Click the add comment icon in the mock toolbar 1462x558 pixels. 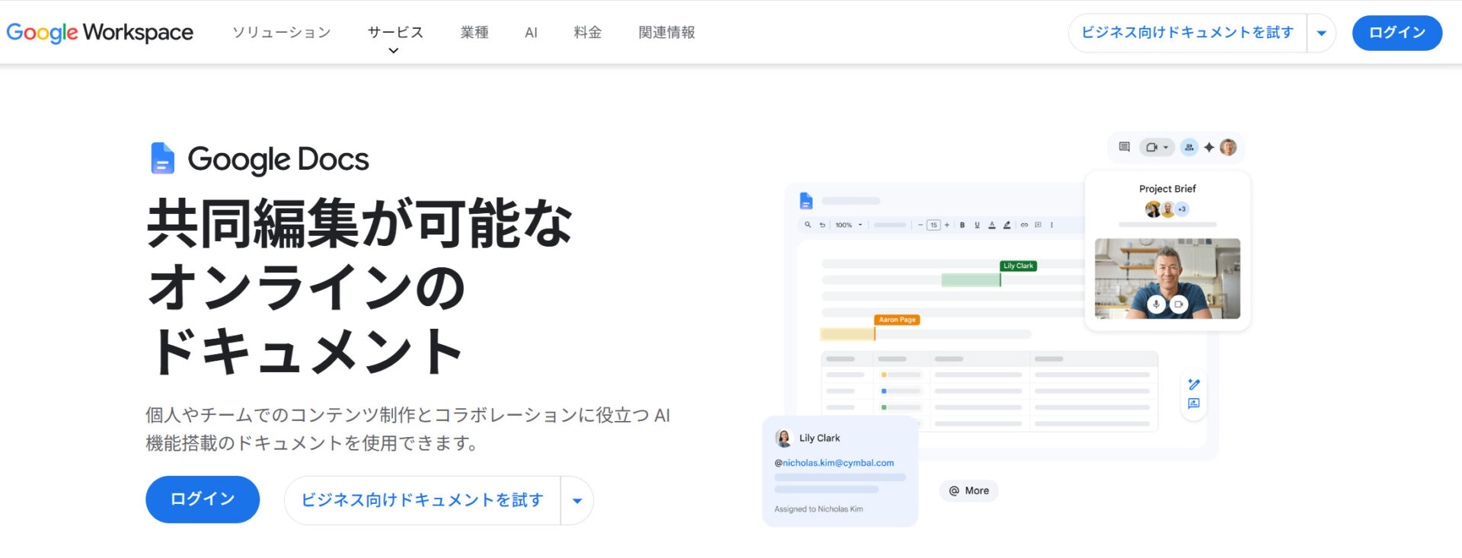[x=1038, y=225]
